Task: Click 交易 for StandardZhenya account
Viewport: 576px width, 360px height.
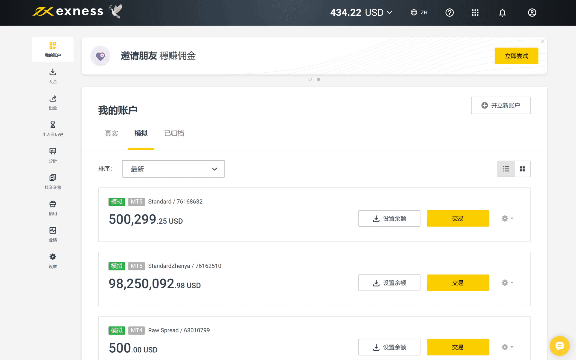Action: click(x=458, y=283)
